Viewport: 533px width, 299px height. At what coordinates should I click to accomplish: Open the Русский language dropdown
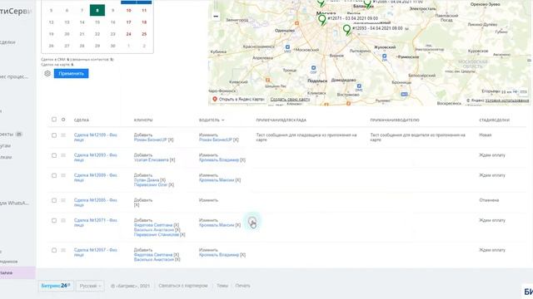pos(90,286)
